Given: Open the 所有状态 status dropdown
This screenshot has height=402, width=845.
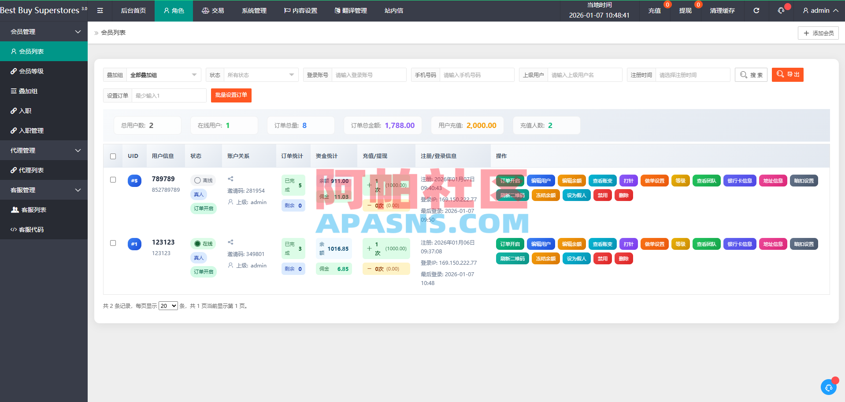Looking at the screenshot, I should 261,75.
